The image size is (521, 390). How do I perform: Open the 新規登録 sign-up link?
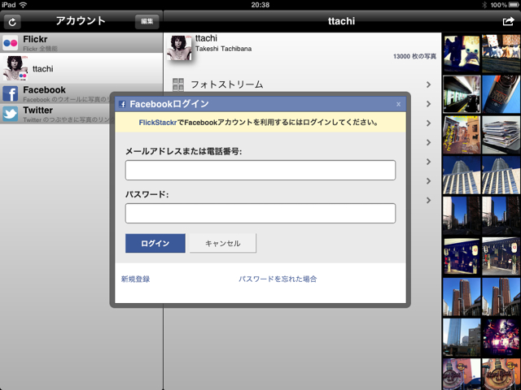pos(135,279)
